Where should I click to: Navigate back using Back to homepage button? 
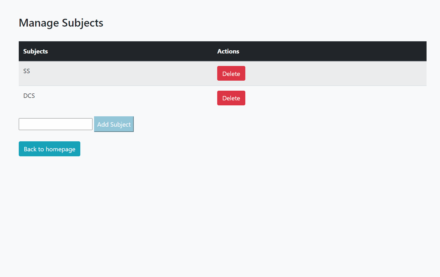click(49, 149)
